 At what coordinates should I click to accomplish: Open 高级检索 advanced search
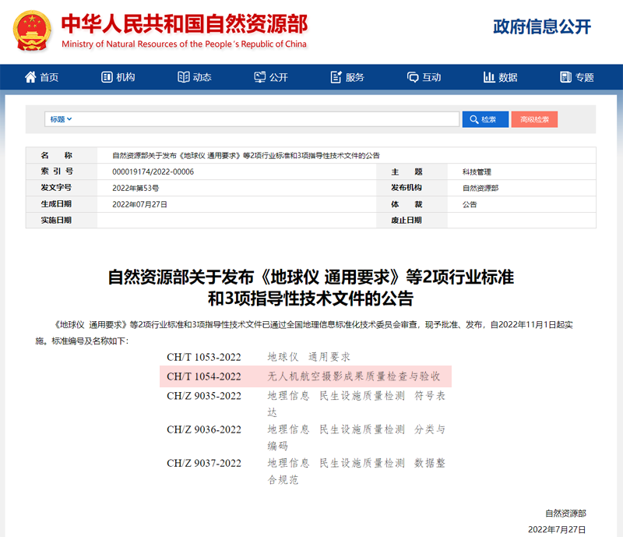536,118
